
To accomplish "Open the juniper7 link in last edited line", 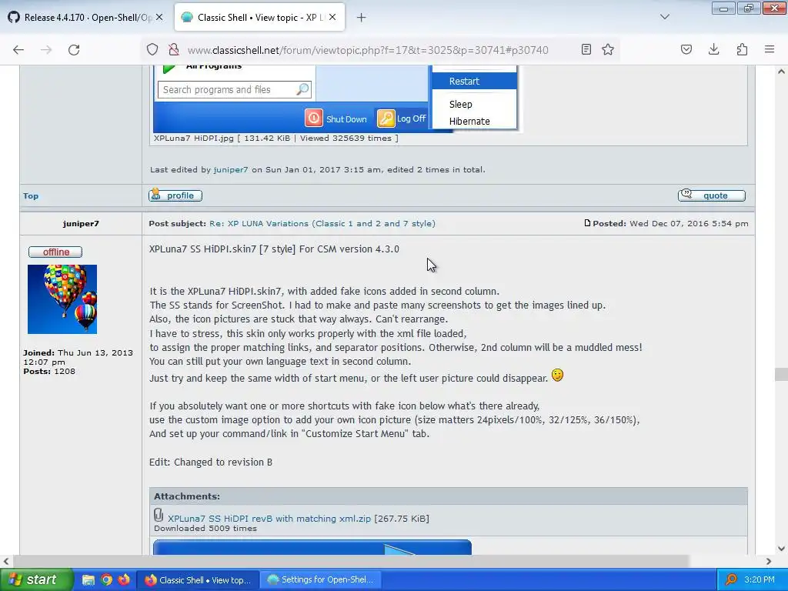I will [231, 170].
